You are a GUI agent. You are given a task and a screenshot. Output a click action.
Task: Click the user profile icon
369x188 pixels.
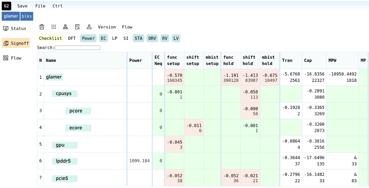[x=89, y=27]
